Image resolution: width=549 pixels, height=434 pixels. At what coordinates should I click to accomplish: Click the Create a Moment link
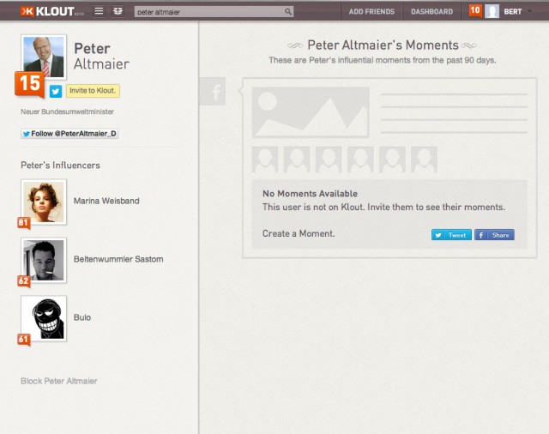point(299,233)
